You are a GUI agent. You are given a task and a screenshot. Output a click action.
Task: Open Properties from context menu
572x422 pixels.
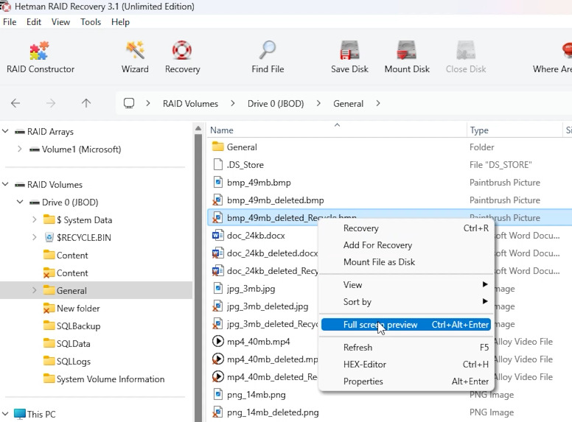[x=405, y=381]
